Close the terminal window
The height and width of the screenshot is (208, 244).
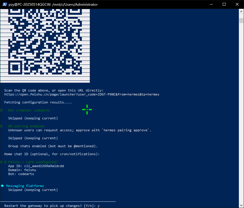click(x=237, y=4)
